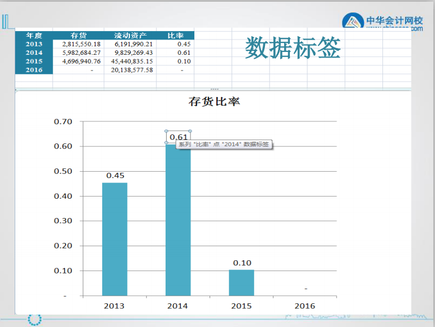Image resolution: width=435 pixels, height=327 pixels.
Task: Click the 0.45 data label above bar
Action: [x=115, y=176]
